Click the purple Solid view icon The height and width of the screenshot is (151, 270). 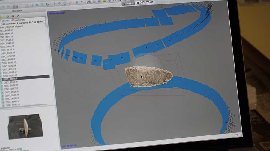(110, 1)
